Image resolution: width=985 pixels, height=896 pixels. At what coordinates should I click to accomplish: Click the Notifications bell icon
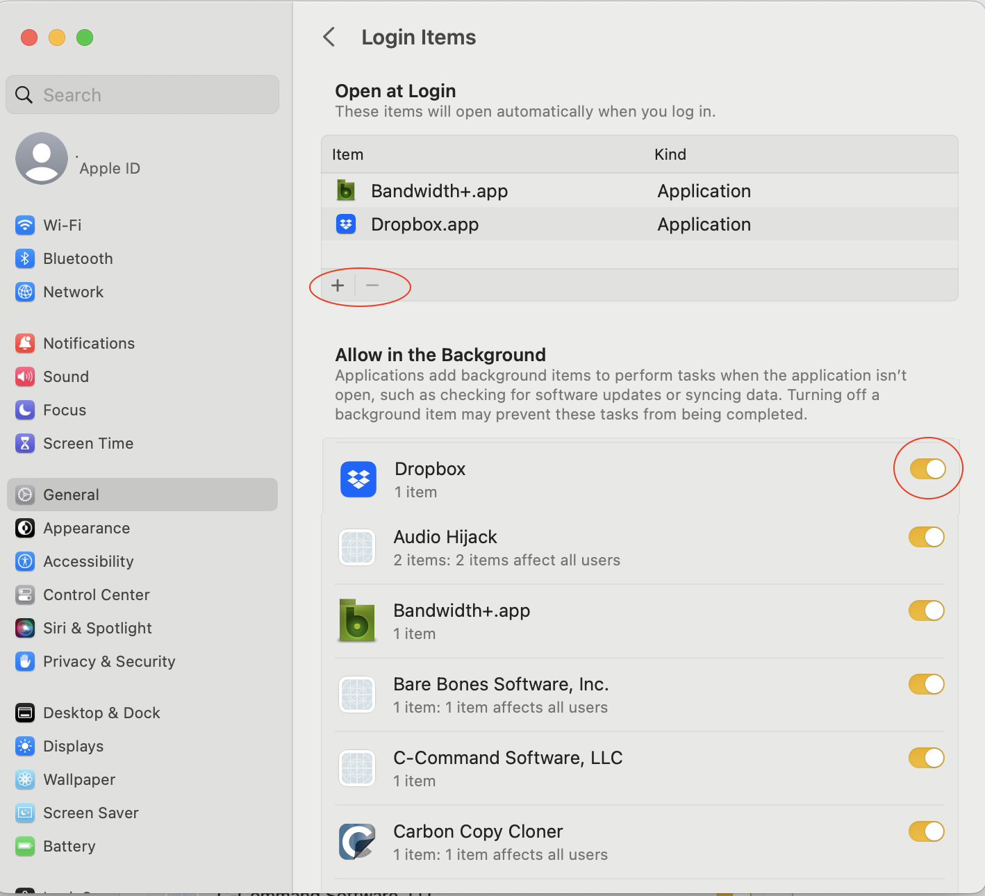(25, 343)
